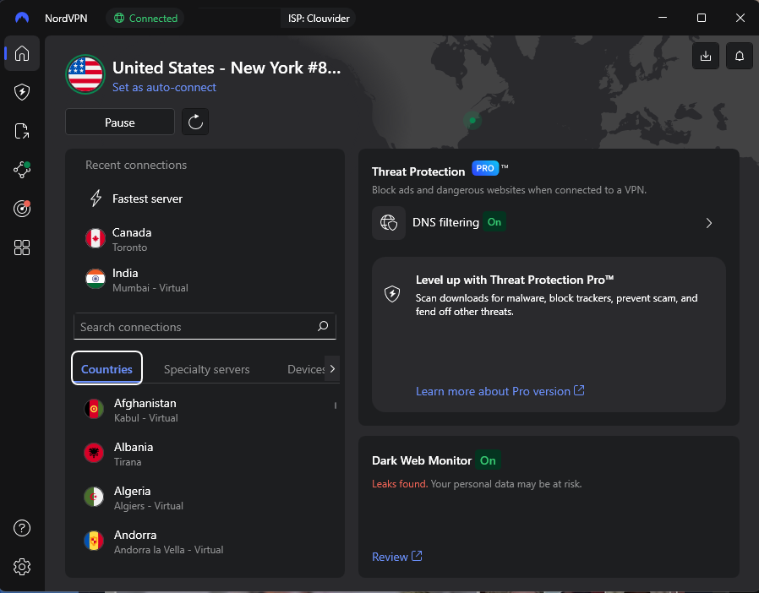
Task: Click the Fastest server lightning icon
Action: (96, 199)
